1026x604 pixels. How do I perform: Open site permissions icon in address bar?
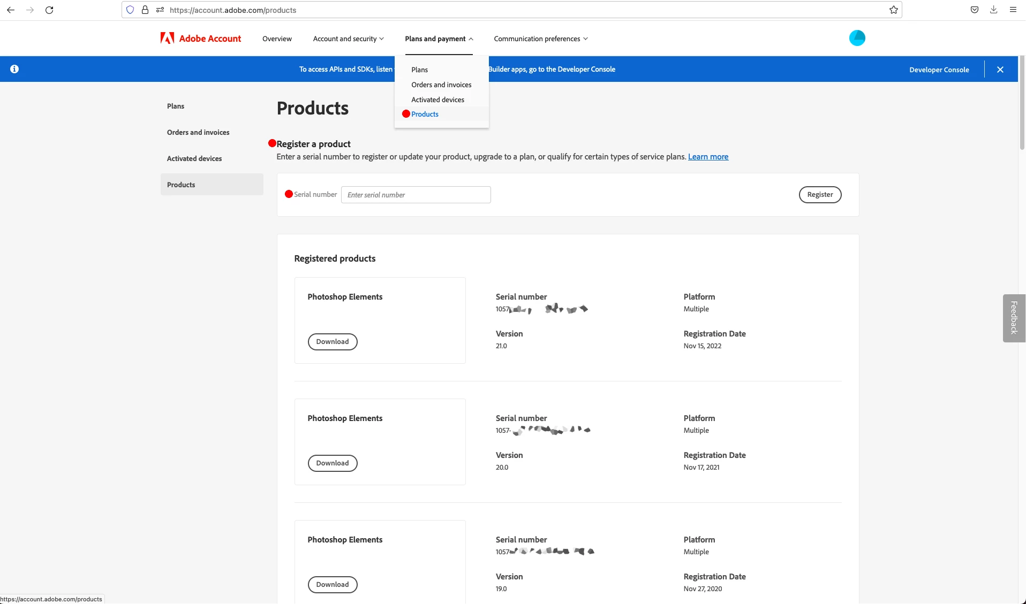160,10
